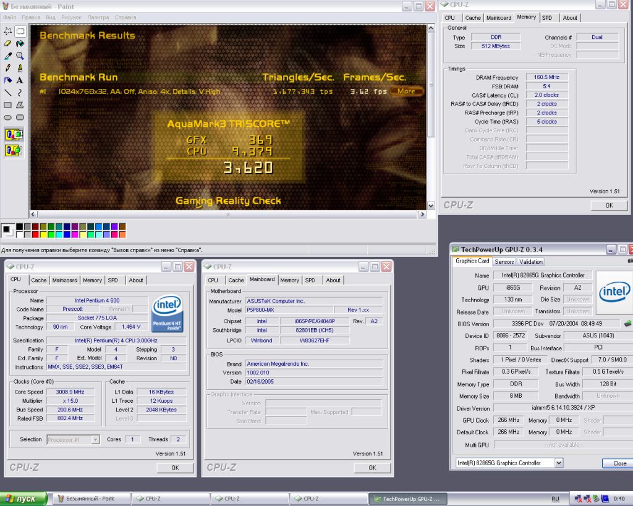Switch to TechPowerUp GPU-Z taskbar button
Screen dimensions: 633x506
[x=409, y=499]
